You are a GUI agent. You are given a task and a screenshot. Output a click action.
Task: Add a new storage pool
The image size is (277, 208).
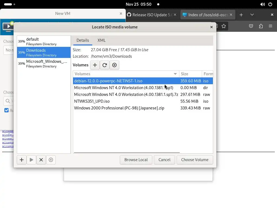(x=22, y=160)
